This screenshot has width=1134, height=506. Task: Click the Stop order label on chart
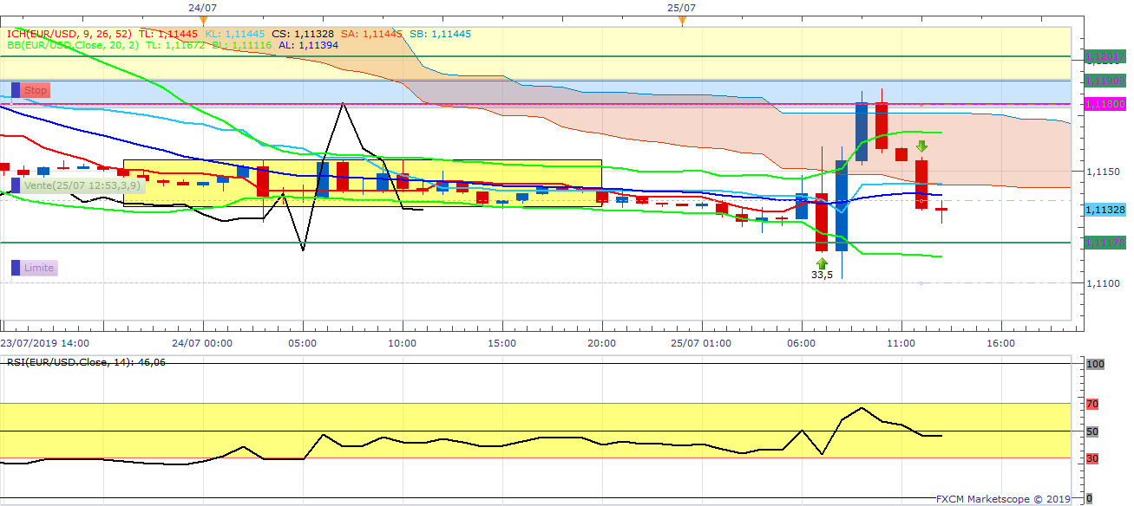(36, 90)
